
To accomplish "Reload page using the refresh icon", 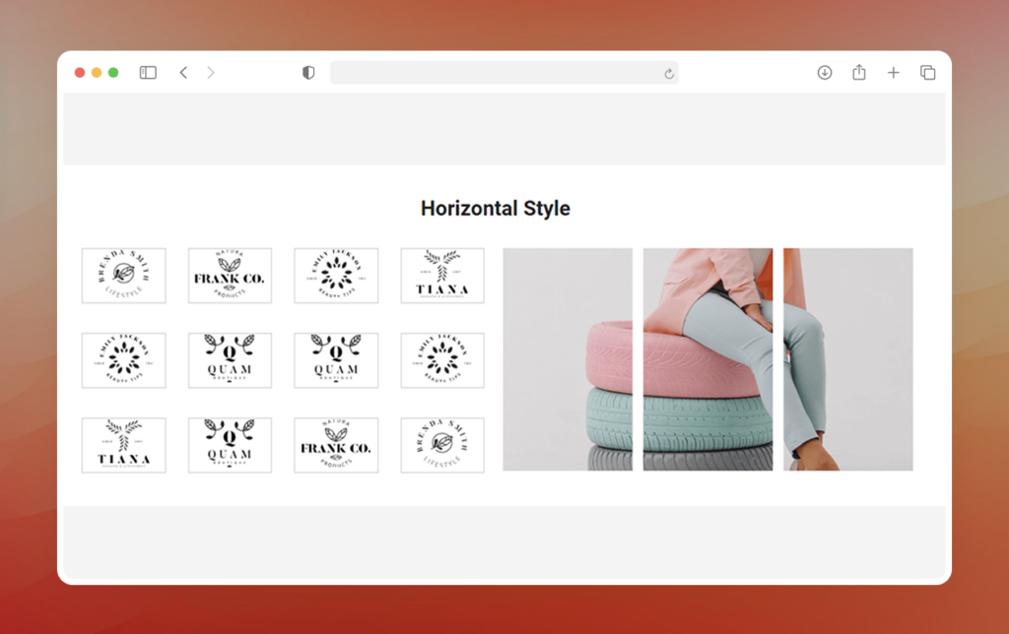I will [x=669, y=74].
